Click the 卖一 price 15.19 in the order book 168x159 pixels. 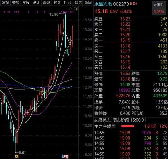coord(125,40)
